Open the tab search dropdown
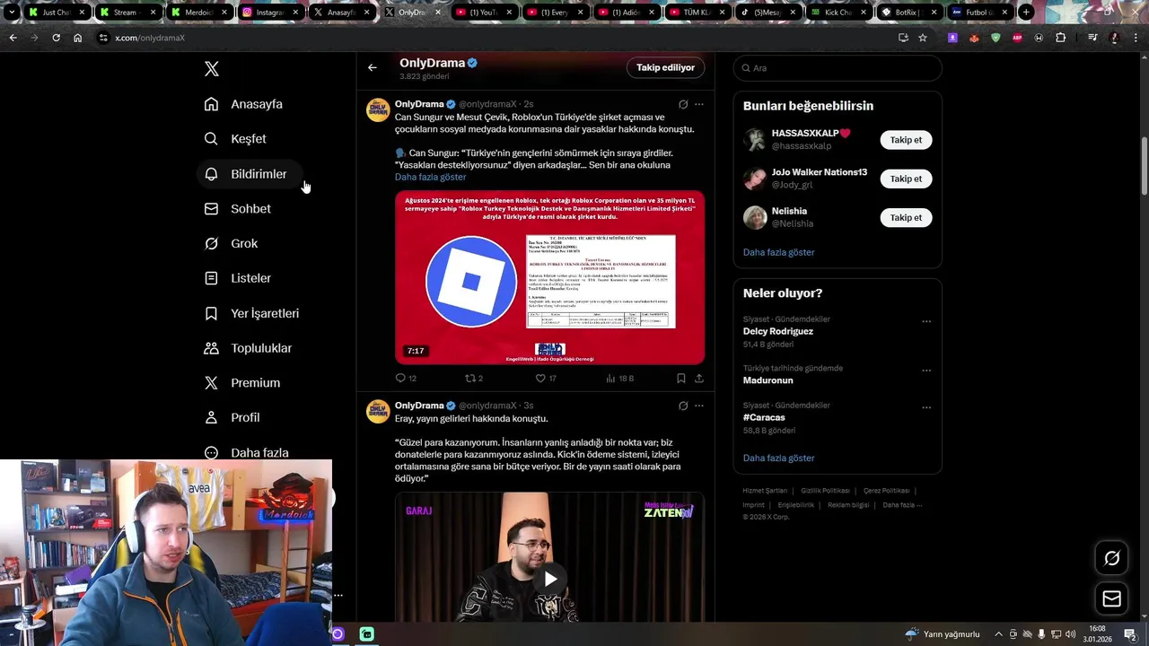 tap(11, 13)
